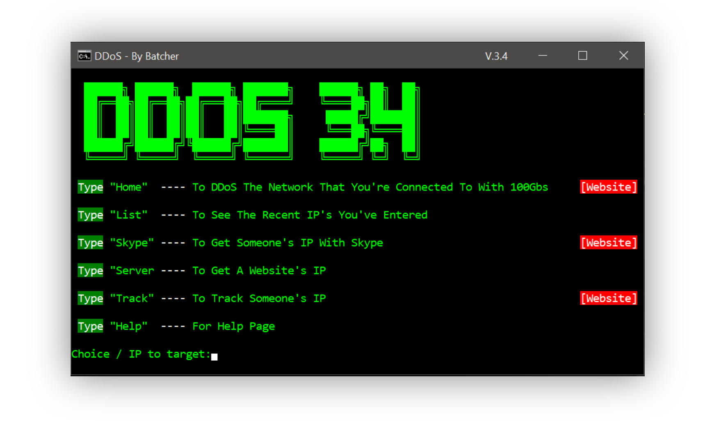Click the "Skype" command label
Screen dimensions: 721x421
click(x=132, y=243)
